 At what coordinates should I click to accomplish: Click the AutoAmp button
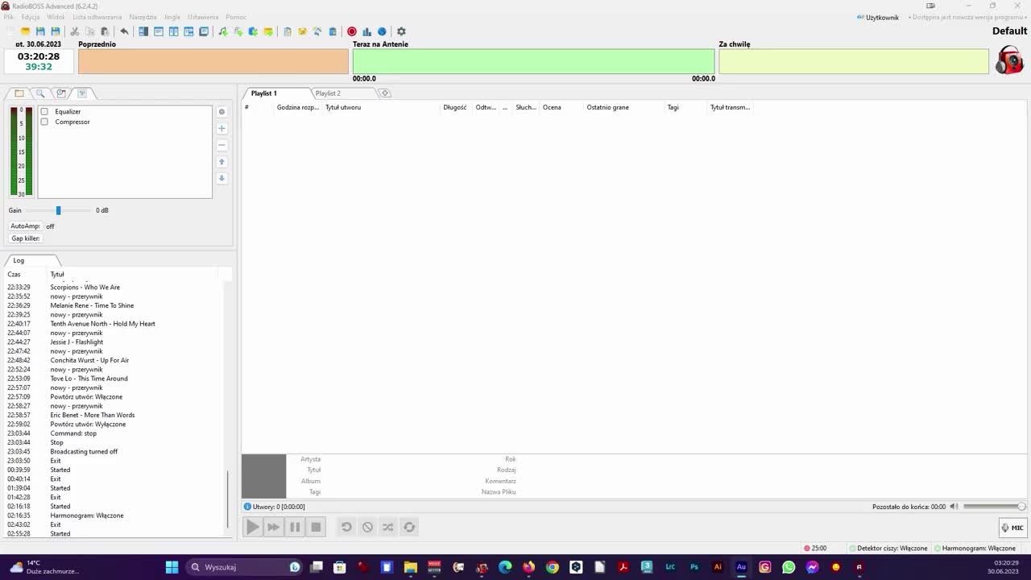click(x=25, y=226)
